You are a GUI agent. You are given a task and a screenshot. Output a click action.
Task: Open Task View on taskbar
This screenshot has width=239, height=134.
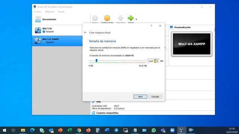tap(13, 130)
